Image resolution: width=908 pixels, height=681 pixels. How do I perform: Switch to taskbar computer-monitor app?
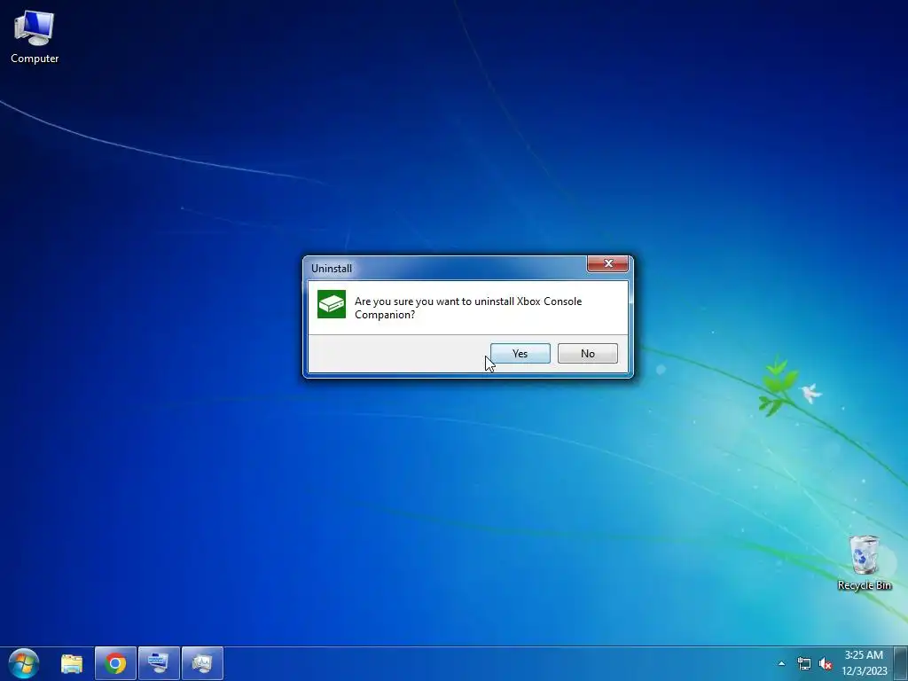(x=159, y=663)
